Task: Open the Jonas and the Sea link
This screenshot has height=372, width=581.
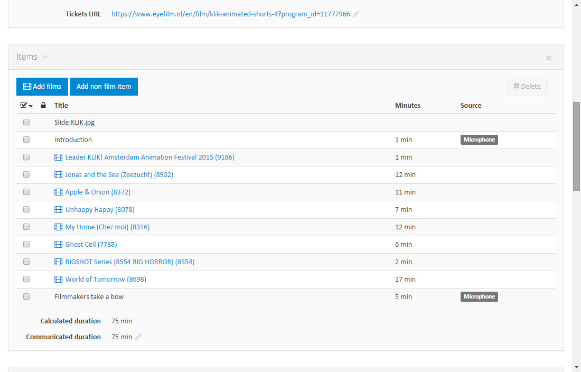Action: tap(119, 175)
